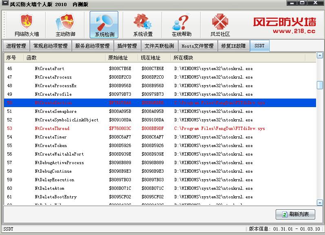Open 系统设置 system settings
This screenshot has width=325, height=235.
pyautogui.click(x=143, y=25)
